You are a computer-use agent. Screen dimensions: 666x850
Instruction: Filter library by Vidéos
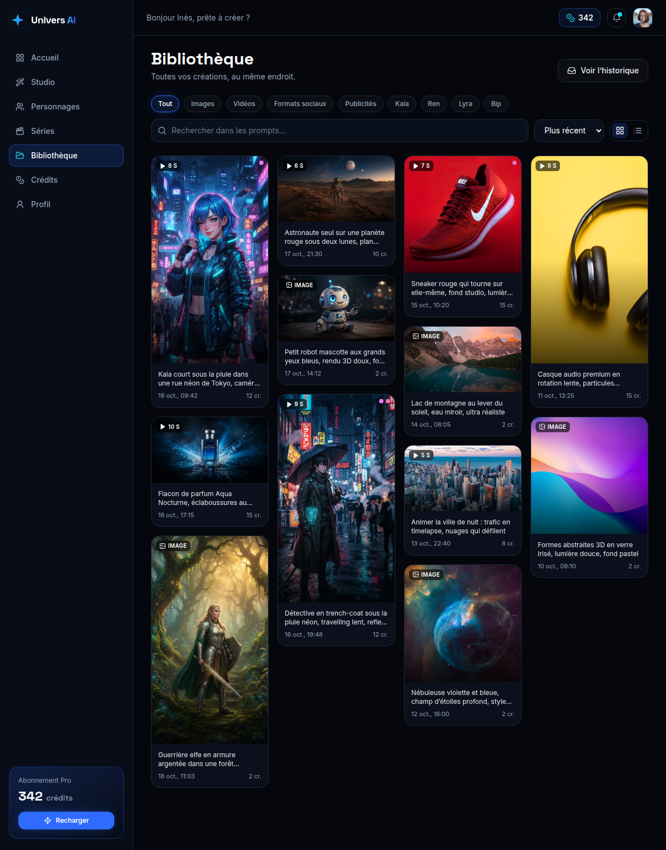[244, 104]
